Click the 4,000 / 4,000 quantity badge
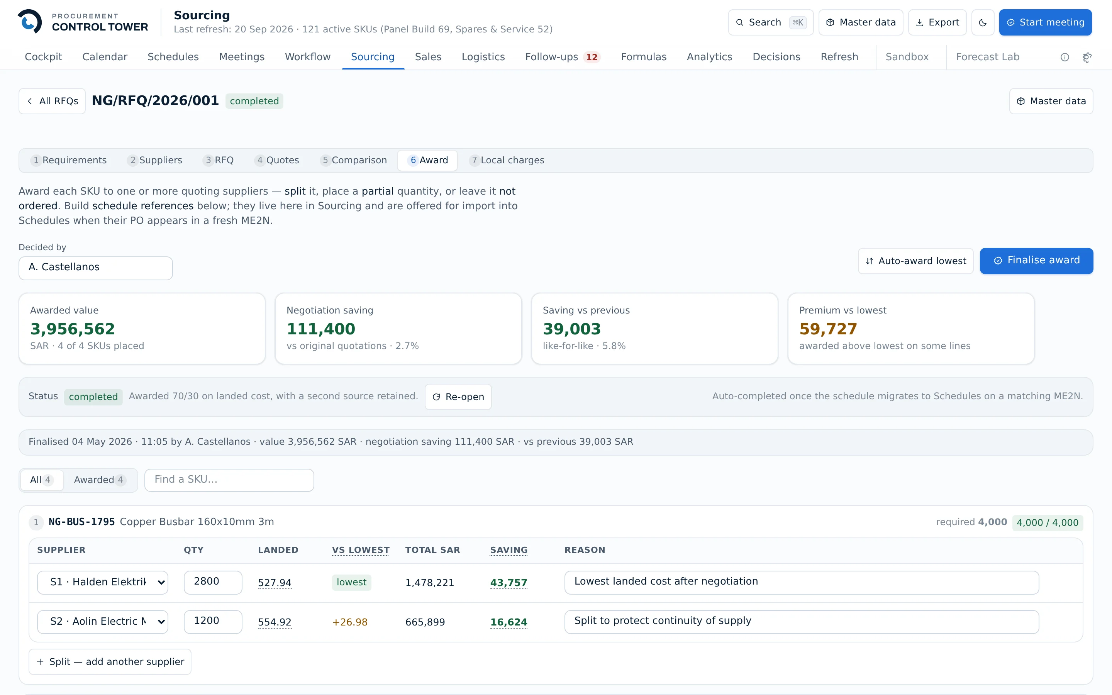Image resolution: width=1112 pixels, height=695 pixels. point(1047,523)
